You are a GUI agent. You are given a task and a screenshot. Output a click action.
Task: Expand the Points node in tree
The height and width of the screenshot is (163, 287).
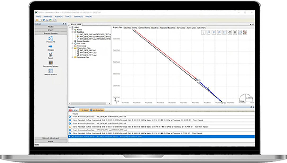[73, 30]
